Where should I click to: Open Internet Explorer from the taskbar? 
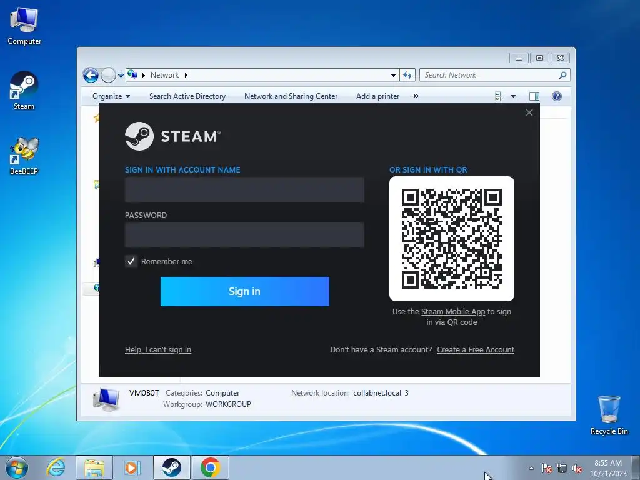click(x=56, y=467)
